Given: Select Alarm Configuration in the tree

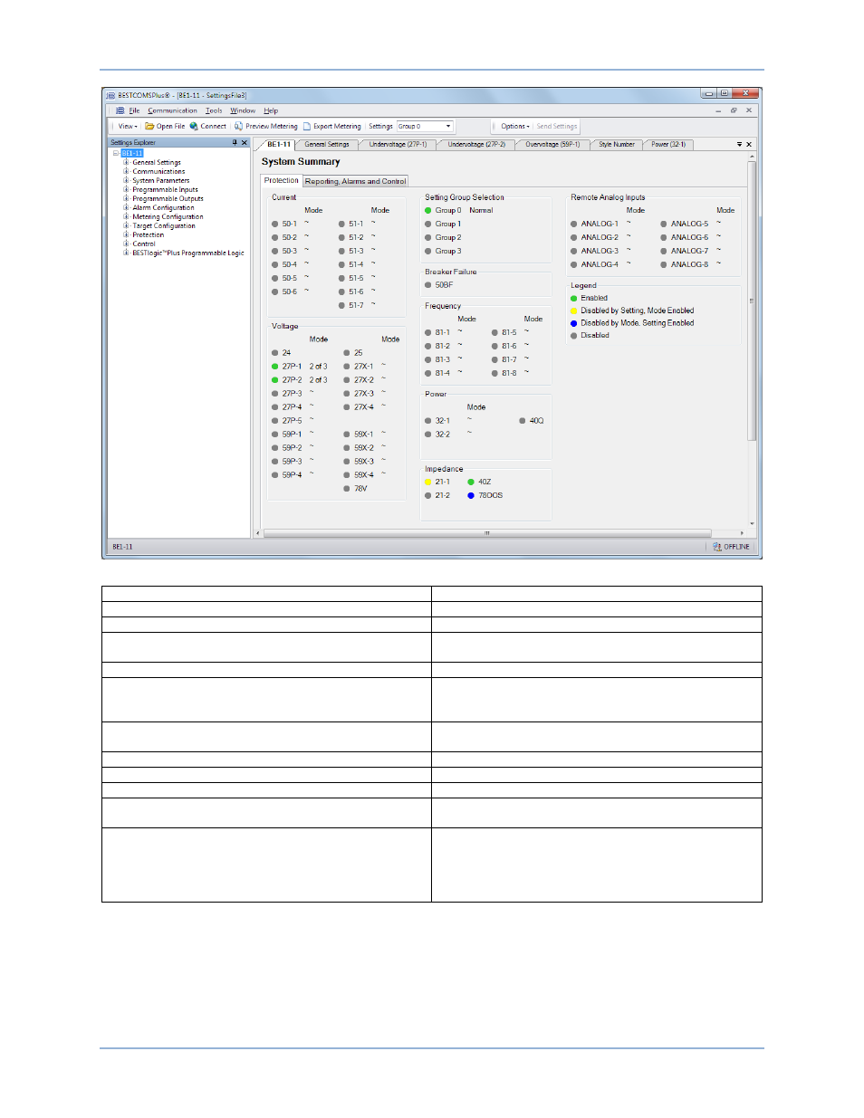Looking at the screenshot, I should [x=163, y=207].
